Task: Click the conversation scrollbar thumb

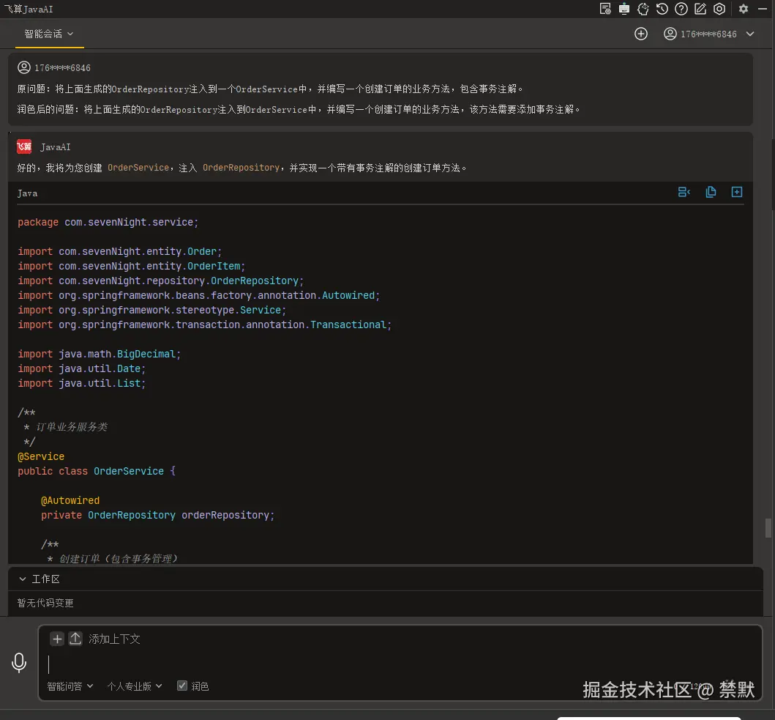Action: tap(768, 527)
